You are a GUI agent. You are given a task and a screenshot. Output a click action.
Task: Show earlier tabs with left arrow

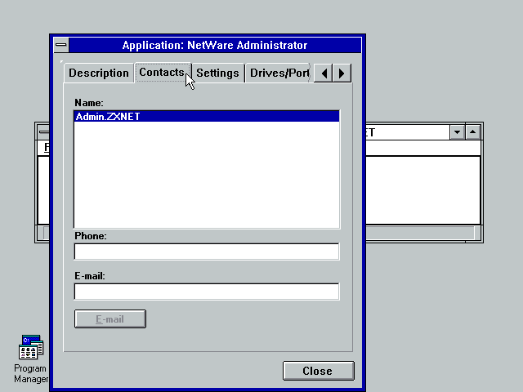[x=324, y=73]
